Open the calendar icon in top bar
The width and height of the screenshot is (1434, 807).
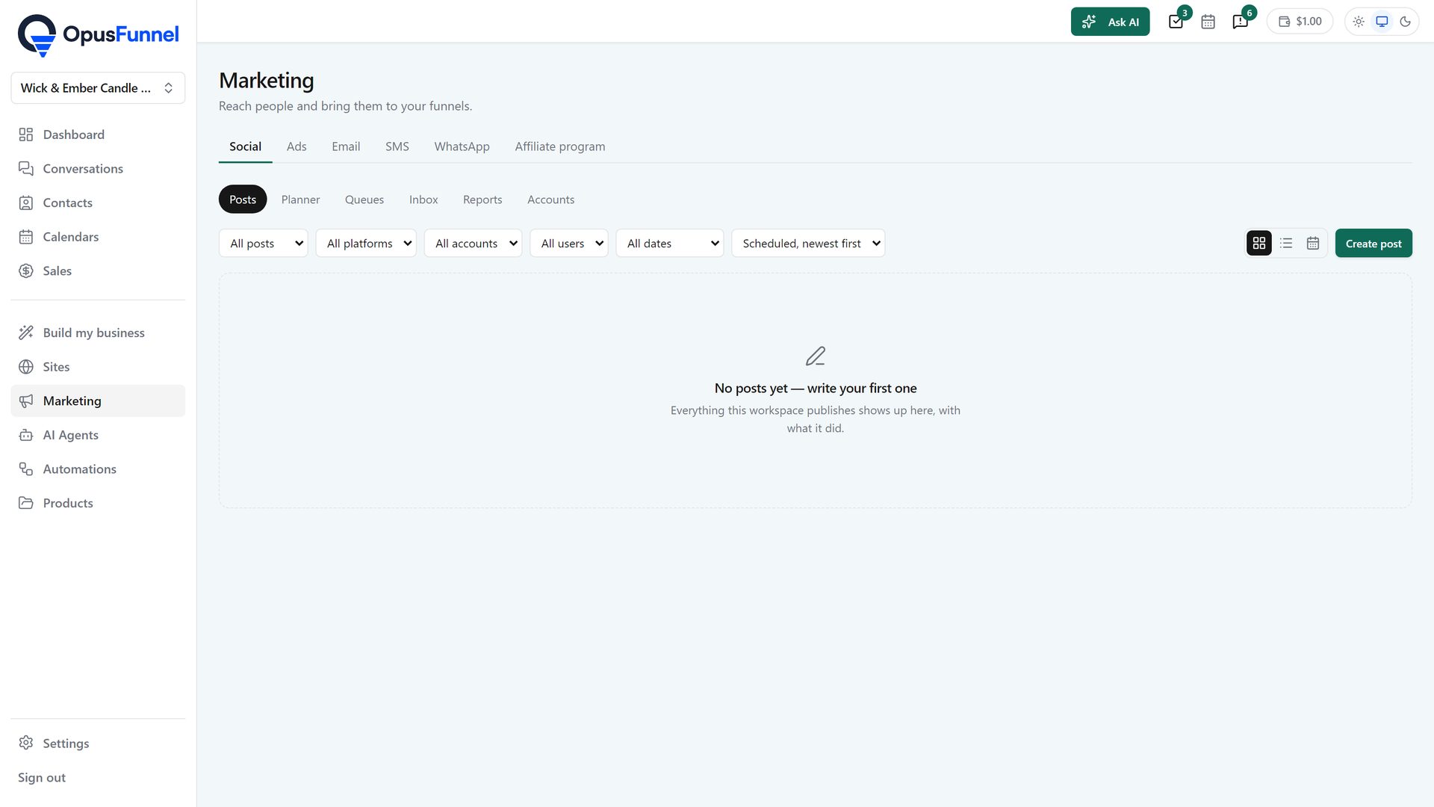(1208, 22)
